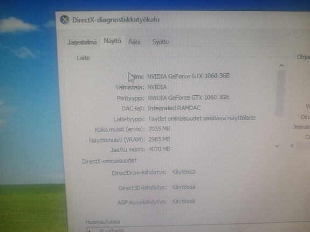Screen dimensions: 310x232
Task: Click the horizontal scrollbar track in the drivers panel
Action: (x=303, y=146)
